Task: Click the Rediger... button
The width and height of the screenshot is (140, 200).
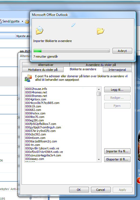Action: 117,98
